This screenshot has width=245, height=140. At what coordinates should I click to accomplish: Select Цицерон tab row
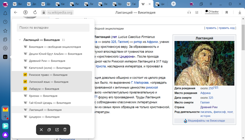pos(52,117)
